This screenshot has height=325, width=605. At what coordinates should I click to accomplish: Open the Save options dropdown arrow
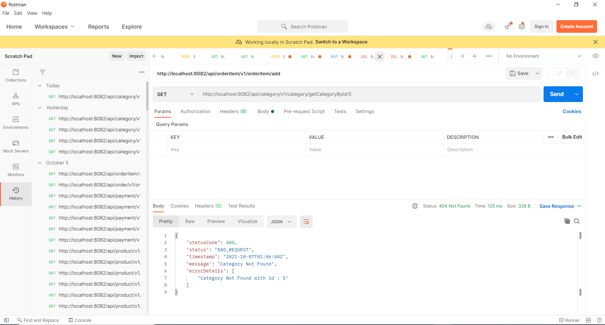click(538, 73)
